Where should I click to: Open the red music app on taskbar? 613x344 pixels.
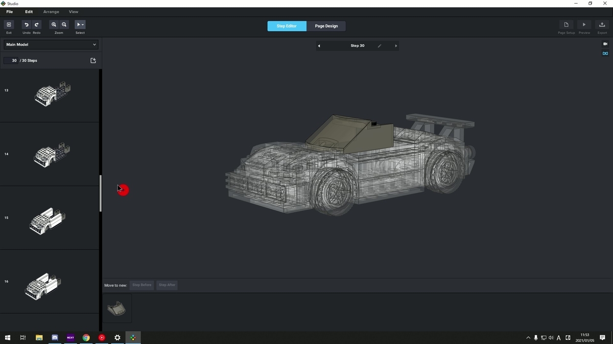[102, 337]
